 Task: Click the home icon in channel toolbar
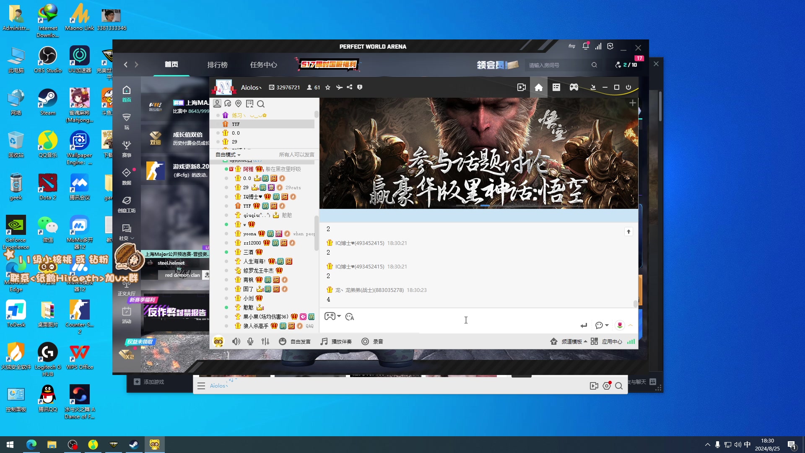[x=539, y=87]
